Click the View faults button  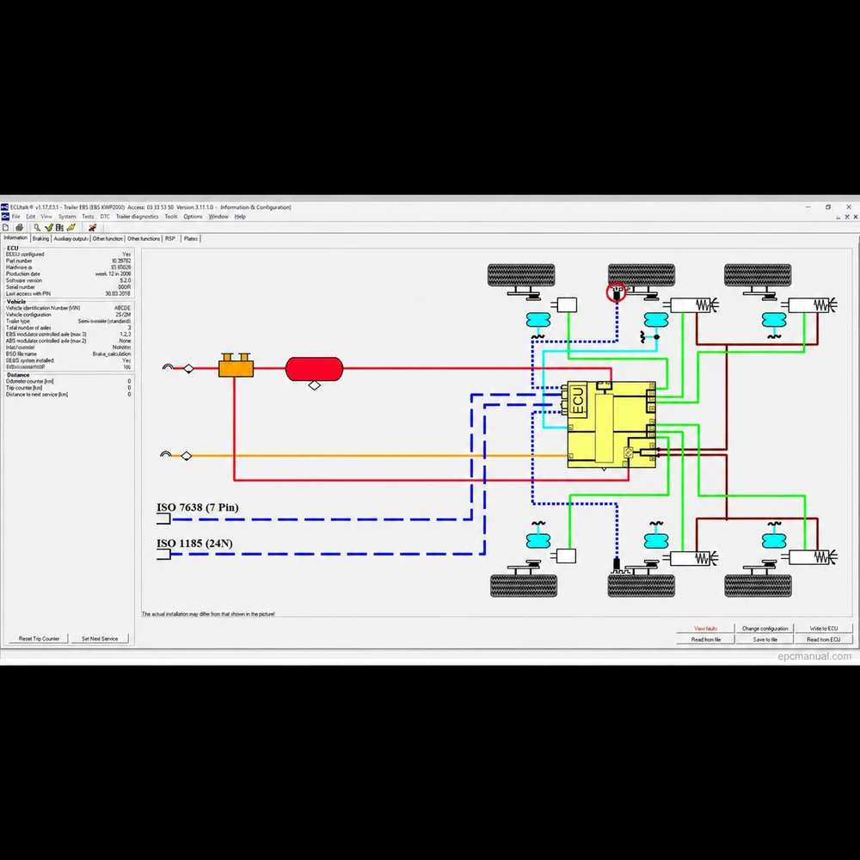(x=705, y=629)
